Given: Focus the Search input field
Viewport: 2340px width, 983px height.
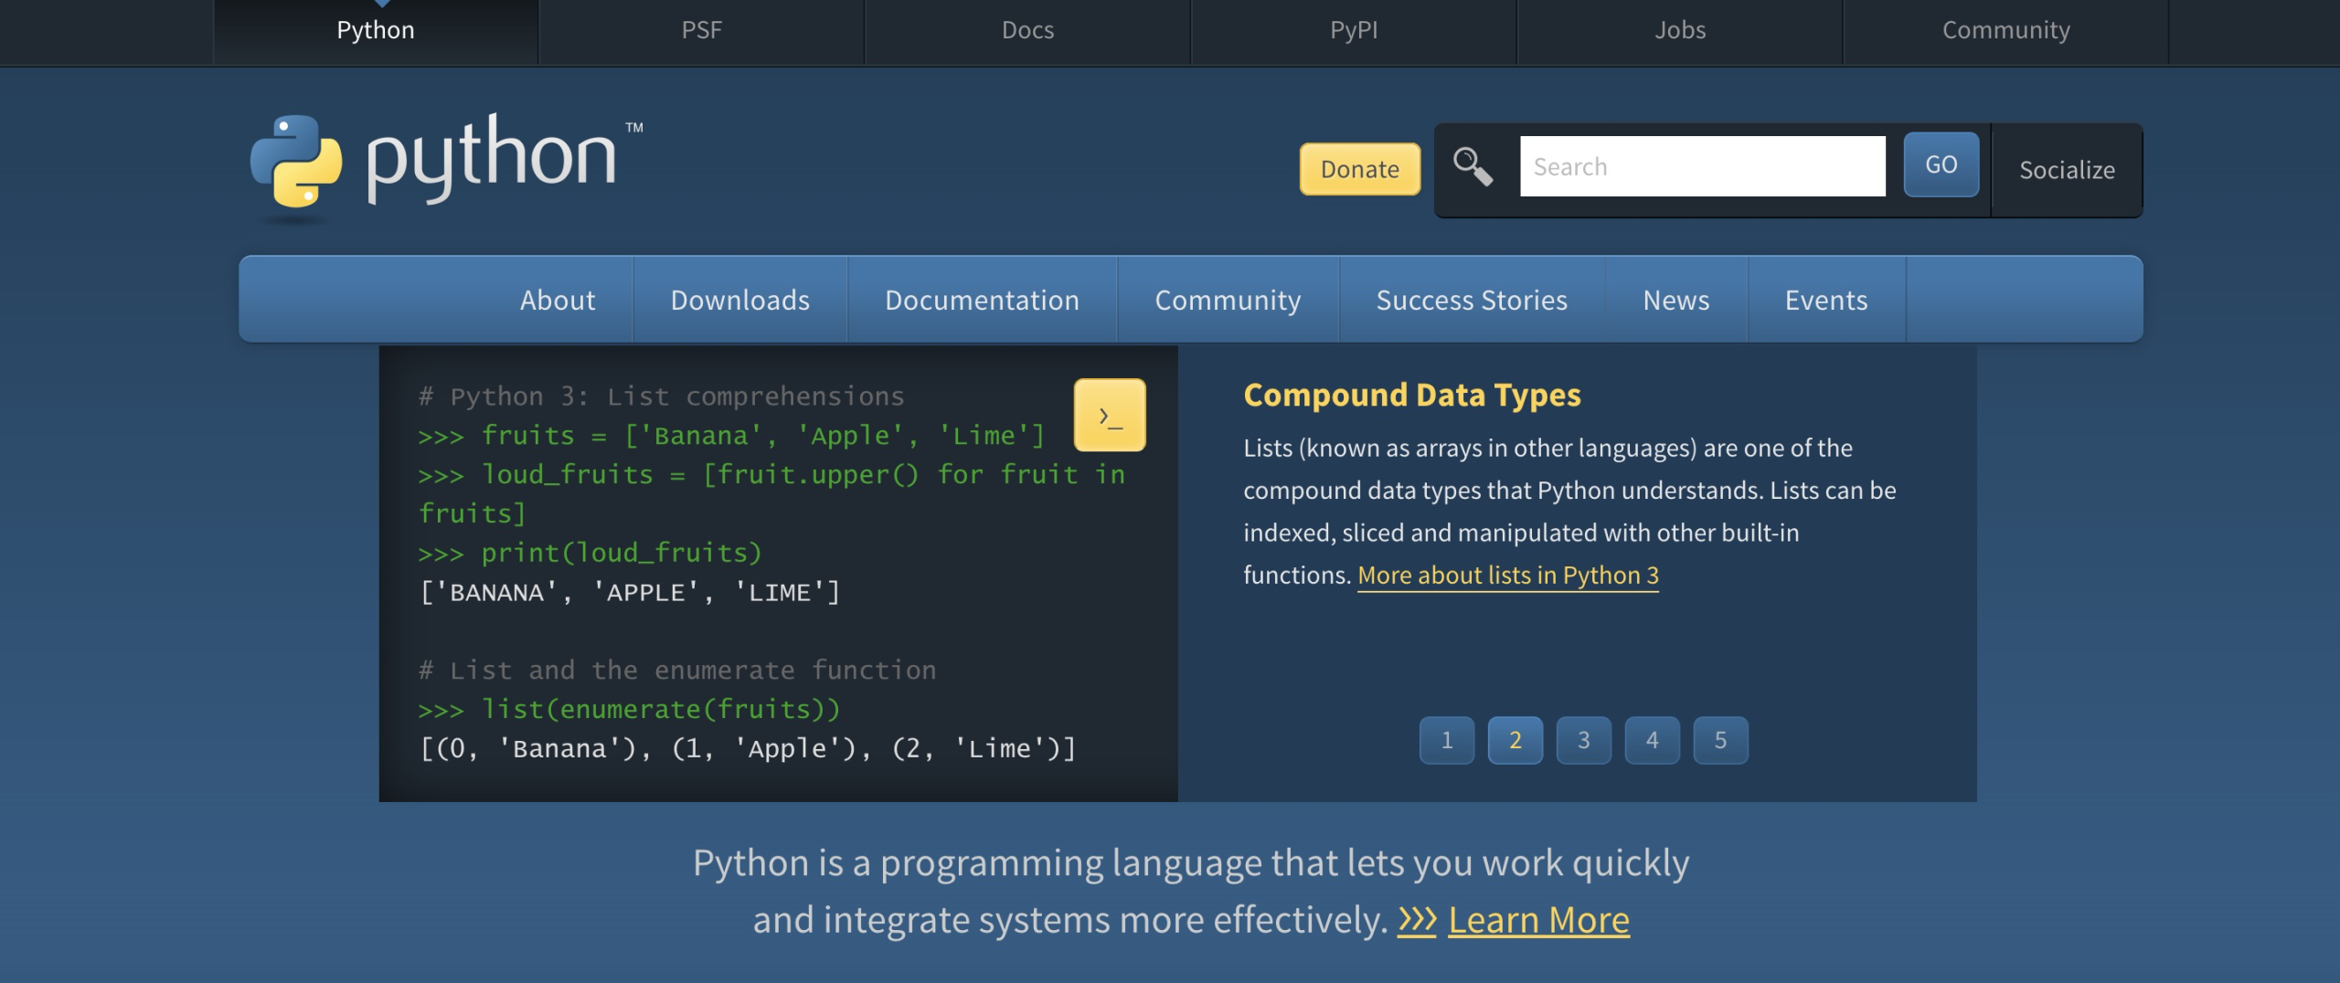Looking at the screenshot, I should coord(1702,166).
